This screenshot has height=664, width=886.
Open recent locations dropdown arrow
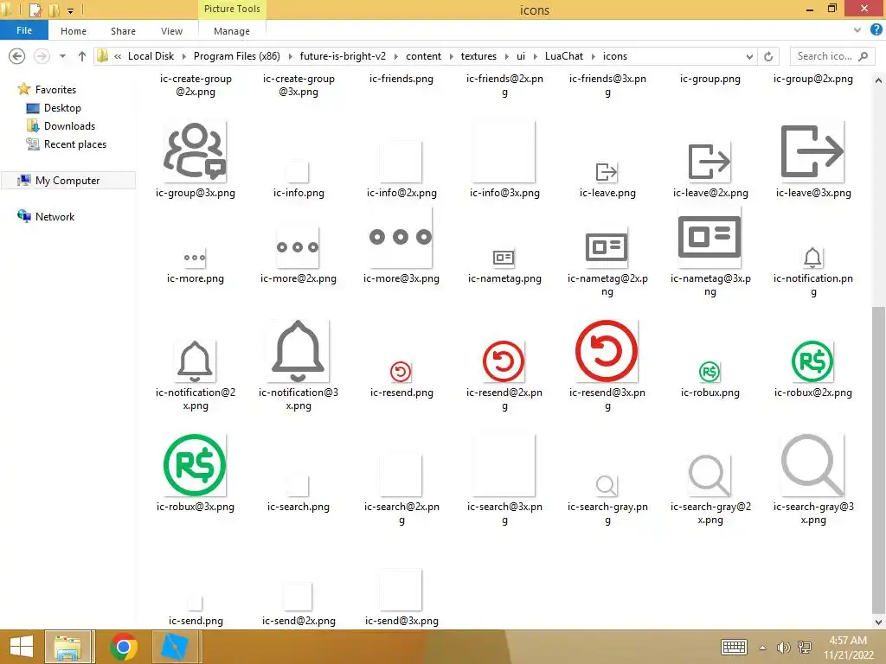tap(62, 56)
